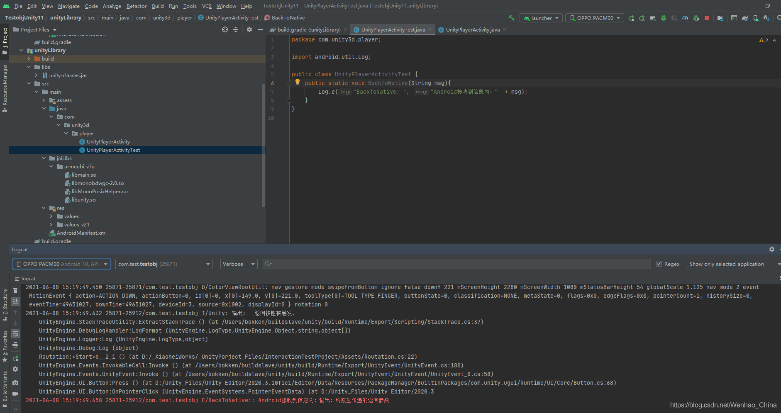Click the Profile app gauge icon
781x413 pixels.
(685, 18)
